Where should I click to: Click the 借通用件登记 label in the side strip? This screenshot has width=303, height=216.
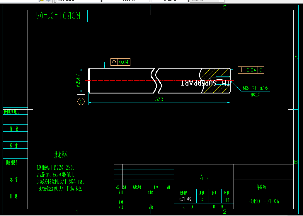pos(11,112)
